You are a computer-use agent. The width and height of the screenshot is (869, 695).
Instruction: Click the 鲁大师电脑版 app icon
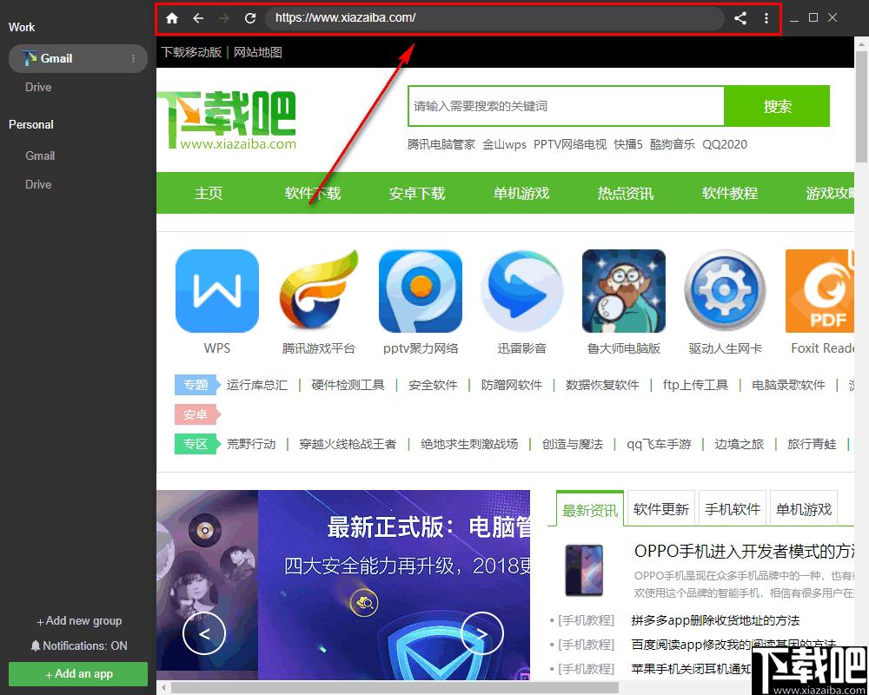(x=623, y=291)
